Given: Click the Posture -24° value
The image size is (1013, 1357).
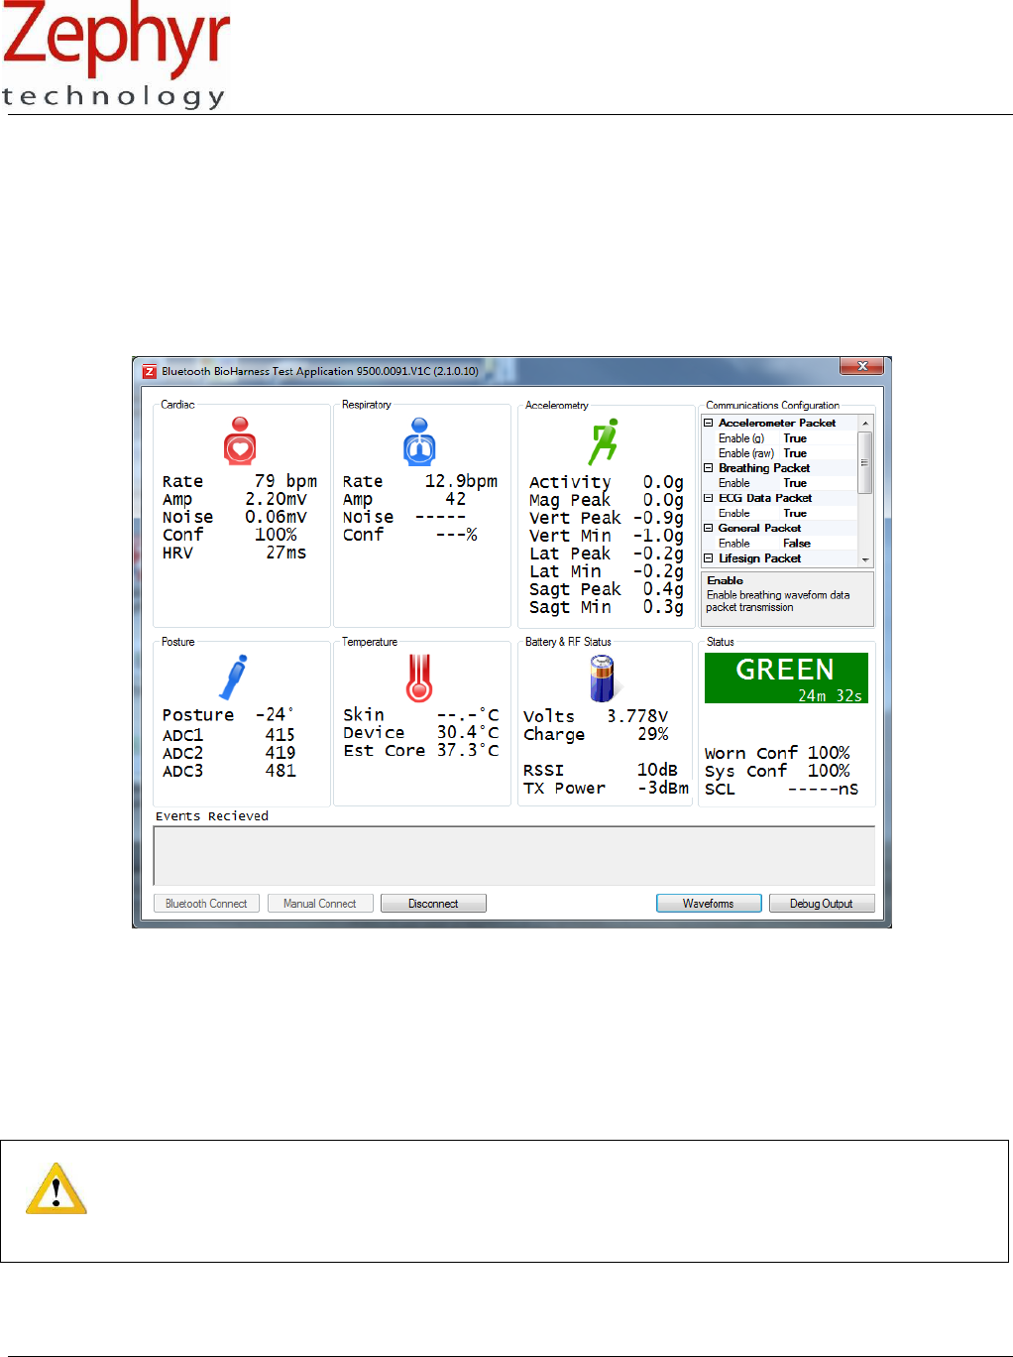Looking at the screenshot, I should coord(275,714).
